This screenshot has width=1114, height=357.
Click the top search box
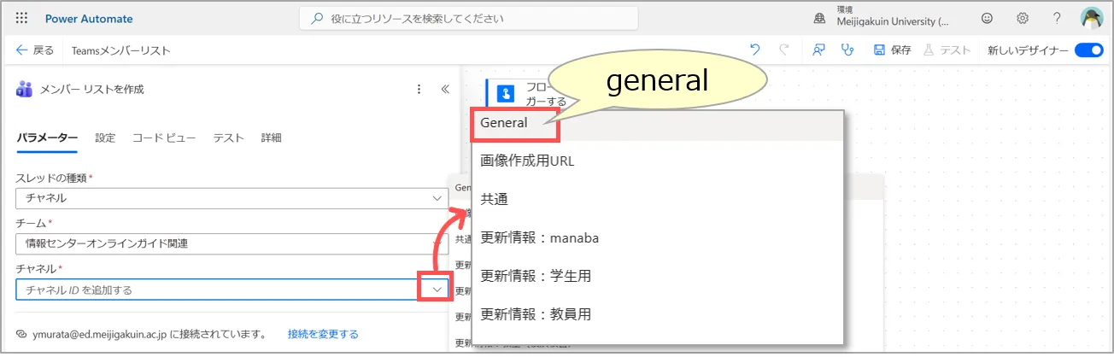pyautogui.click(x=469, y=18)
